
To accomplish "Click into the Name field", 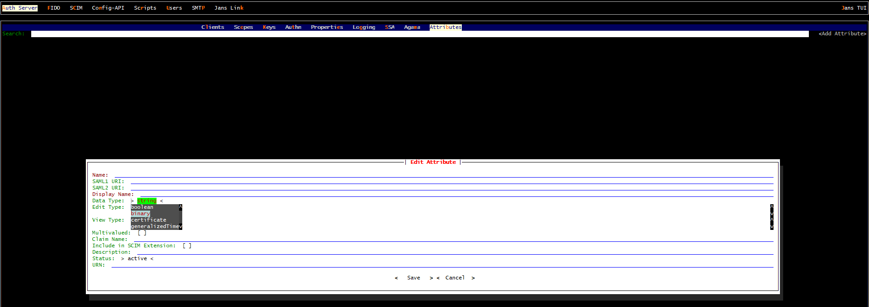I will coord(444,175).
